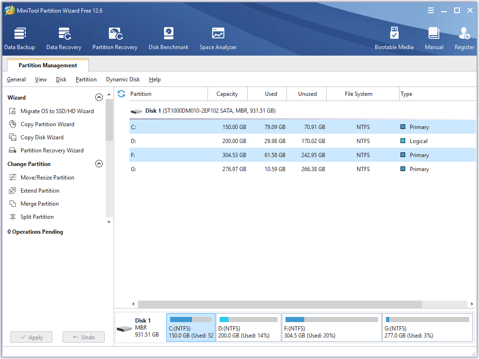Image resolution: width=479 pixels, height=359 pixels.
Task: Click the Apply button
Action: coord(31,337)
